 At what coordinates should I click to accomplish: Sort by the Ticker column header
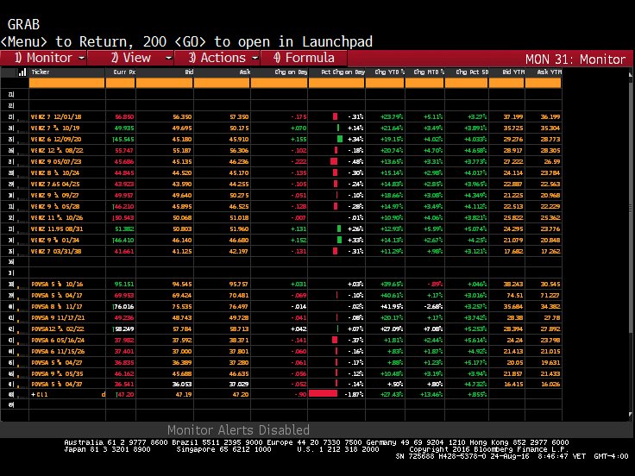coord(41,72)
